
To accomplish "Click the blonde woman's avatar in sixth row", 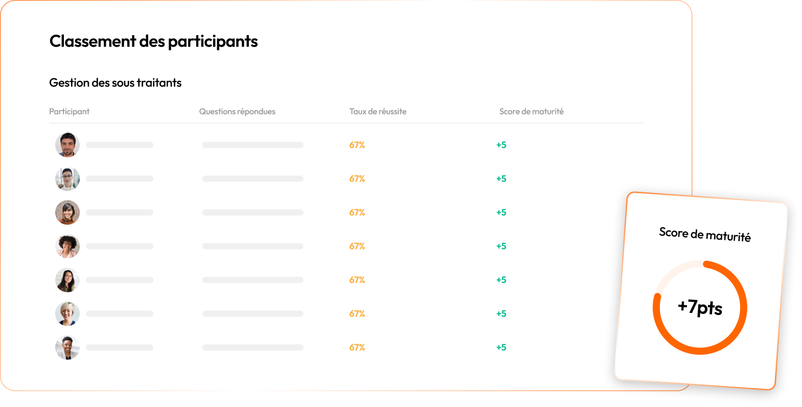I will (x=67, y=313).
